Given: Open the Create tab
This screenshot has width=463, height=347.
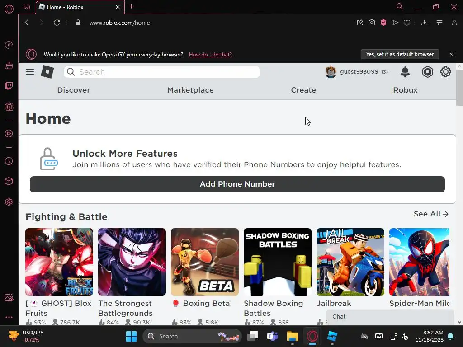Looking at the screenshot, I should click(303, 90).
